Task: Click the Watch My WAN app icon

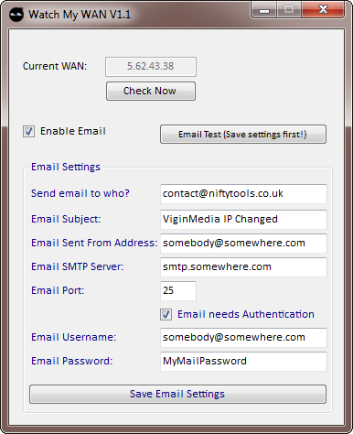Action: click(x=16, y=15)
